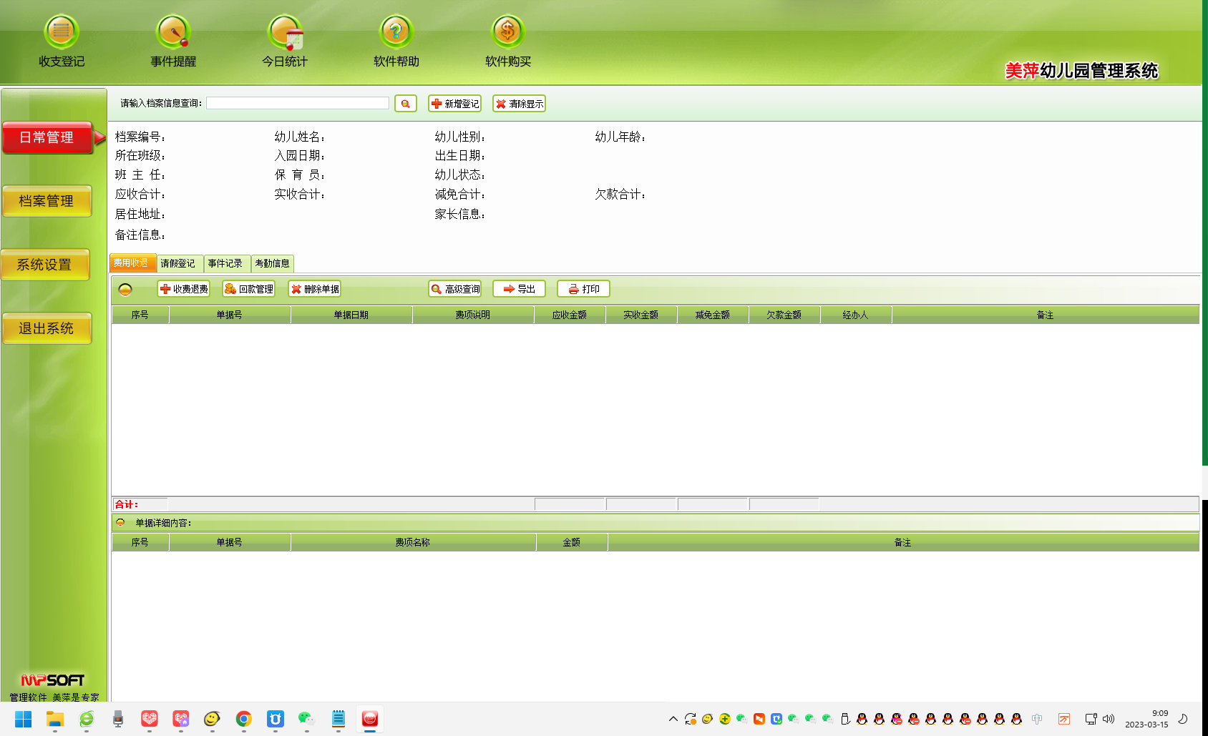Click the 收费退费 toolbar button

click(x=184, y=289)
